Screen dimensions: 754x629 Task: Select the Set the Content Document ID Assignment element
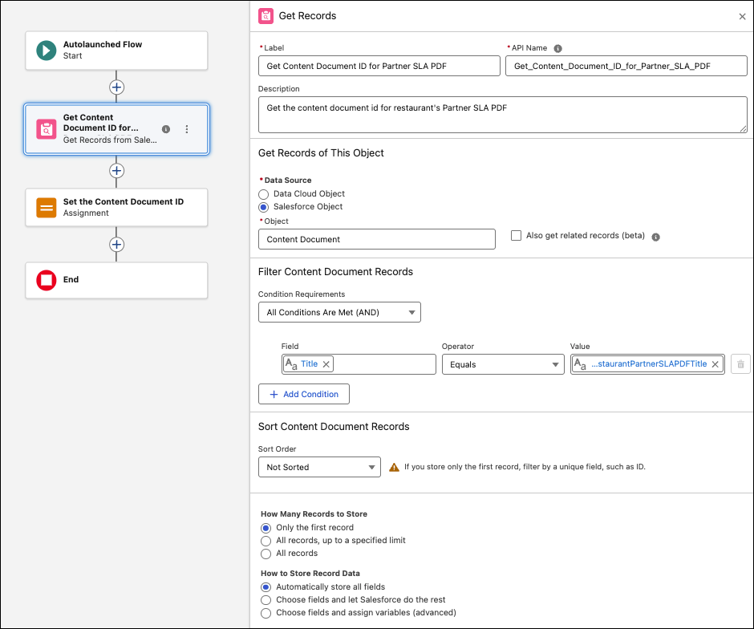pyautogui.click(x=116, y=207)
